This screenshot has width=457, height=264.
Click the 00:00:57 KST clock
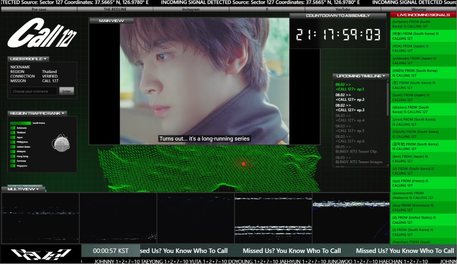pos(110,251)
